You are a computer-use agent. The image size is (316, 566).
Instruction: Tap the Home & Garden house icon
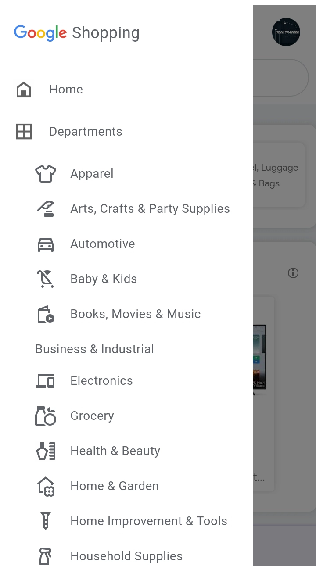point(46,486)
